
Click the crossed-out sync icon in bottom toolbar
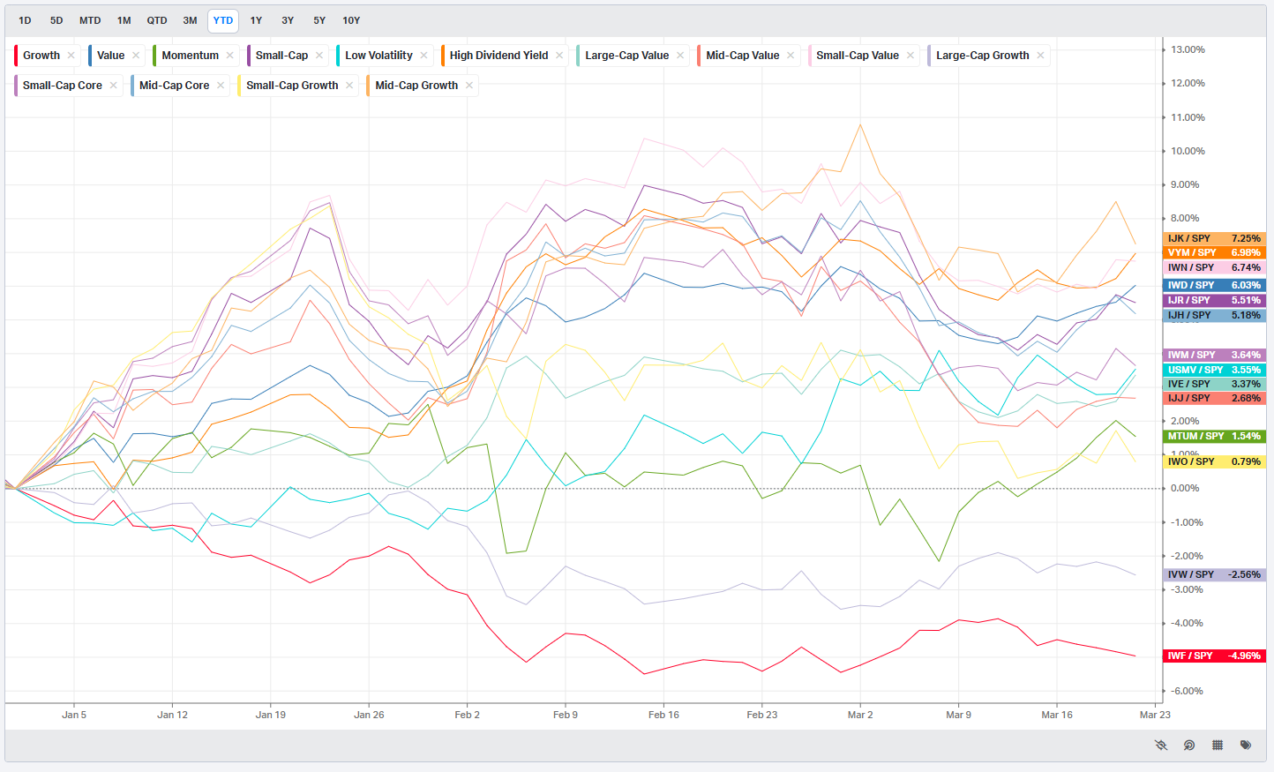1161,746
